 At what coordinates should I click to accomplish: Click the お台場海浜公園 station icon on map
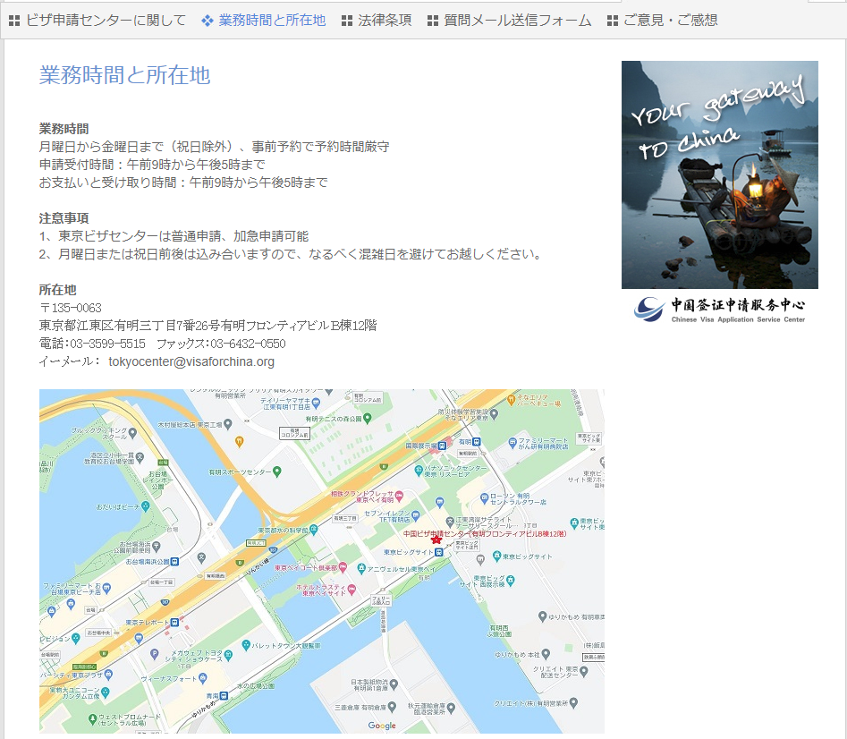[x=174, y=562]
